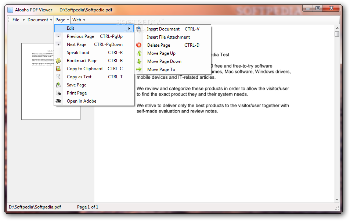Click the Next Page plus icon
Screen dimensions: 350x221
tap(58, 44)
